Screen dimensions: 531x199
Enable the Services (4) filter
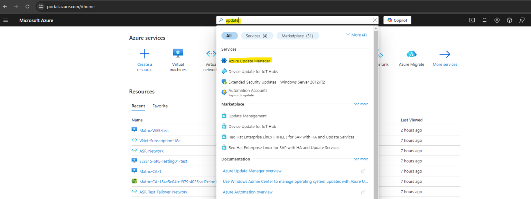257,35
